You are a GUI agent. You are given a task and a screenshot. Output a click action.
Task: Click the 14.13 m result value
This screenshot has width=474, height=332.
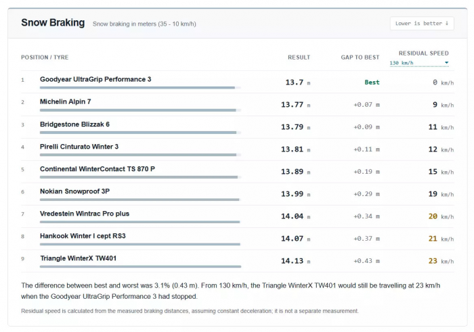pyautogui.click(x=296, y=261)
